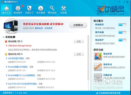Click the 返回首屏 link
Screen dimensions: 131x95
coord(48,28)
